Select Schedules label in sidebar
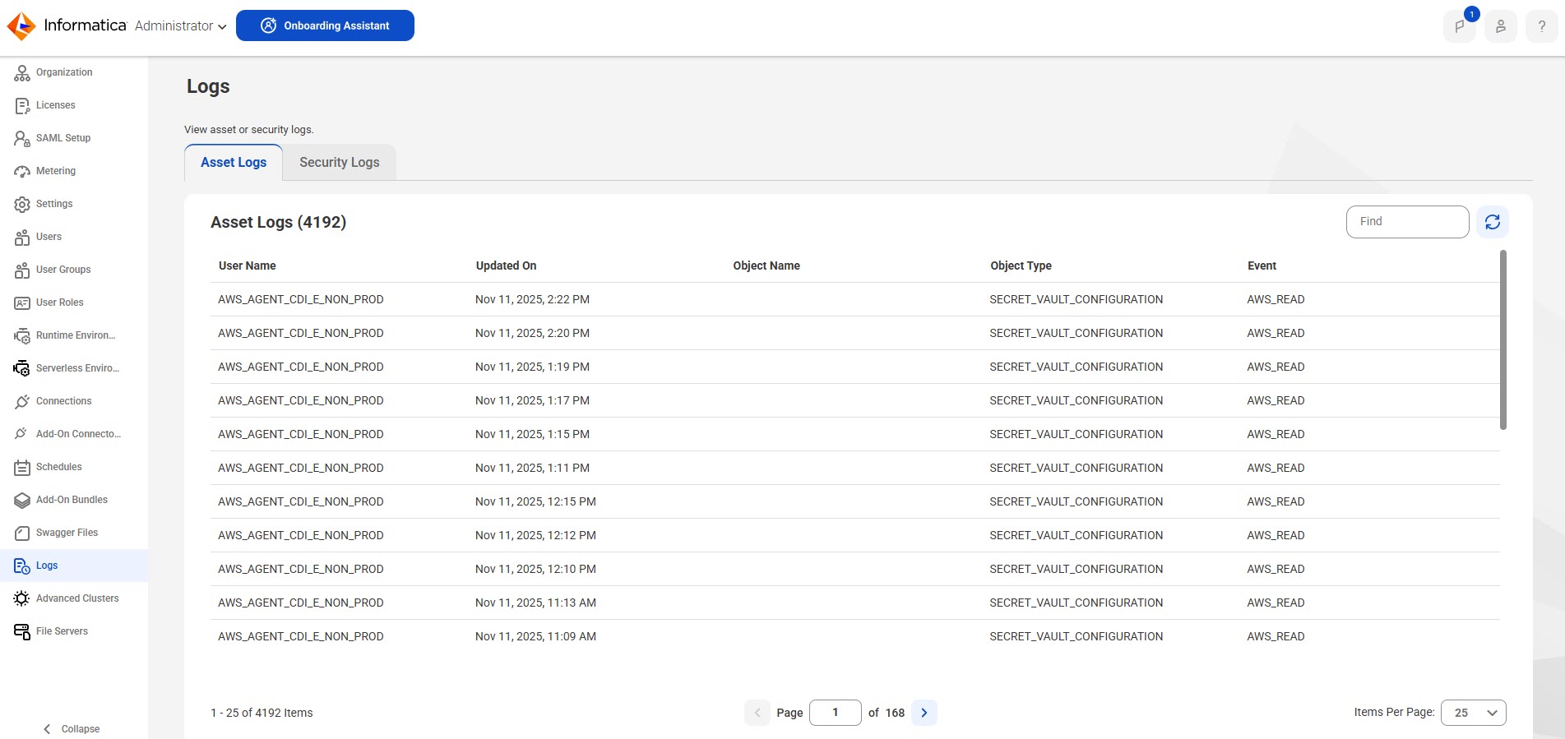 click(x=59, y=467)
